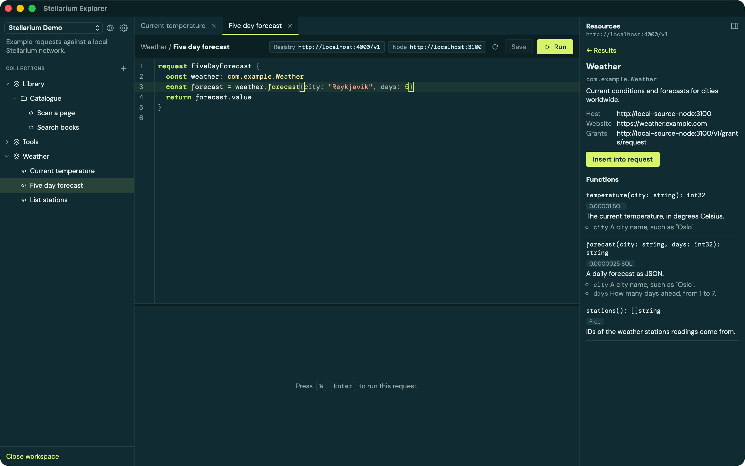The image size is (745, 466).
Task: Click code icon beside Current temperature request
Action: (24, 171)
